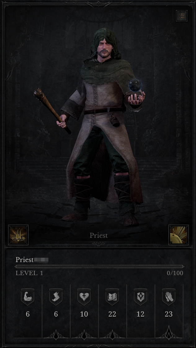This screenshot has height=348, width=196.
Task: Expand the arrow marker below the second 6 stat
Action: pyautogui.click(x=56, y=335)
